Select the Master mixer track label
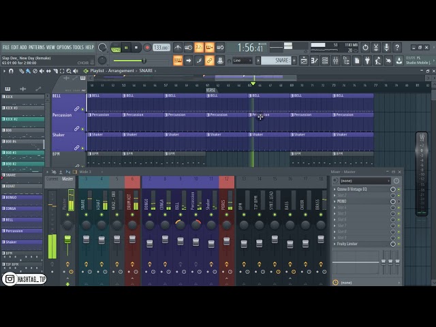436x327 pixels. [67, 178]
